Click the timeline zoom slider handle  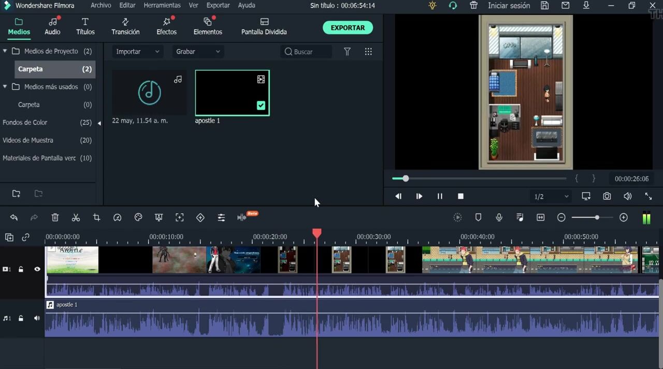click(x=597, y=218)
